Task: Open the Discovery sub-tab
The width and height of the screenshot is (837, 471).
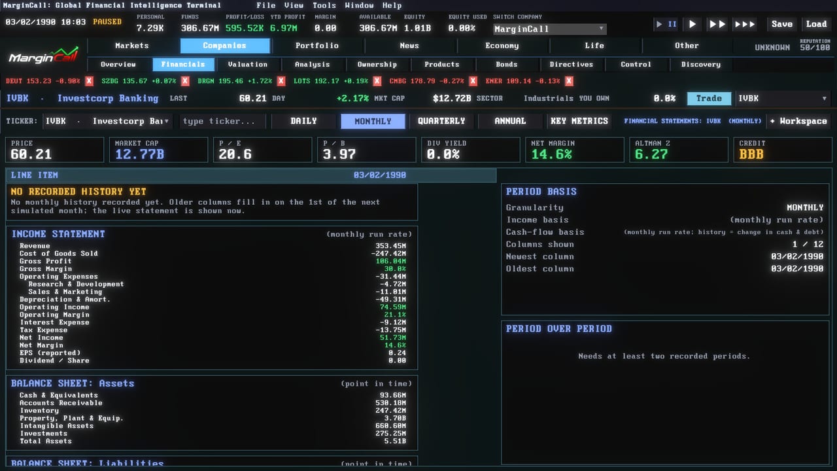Action: (x=701, y=64)
